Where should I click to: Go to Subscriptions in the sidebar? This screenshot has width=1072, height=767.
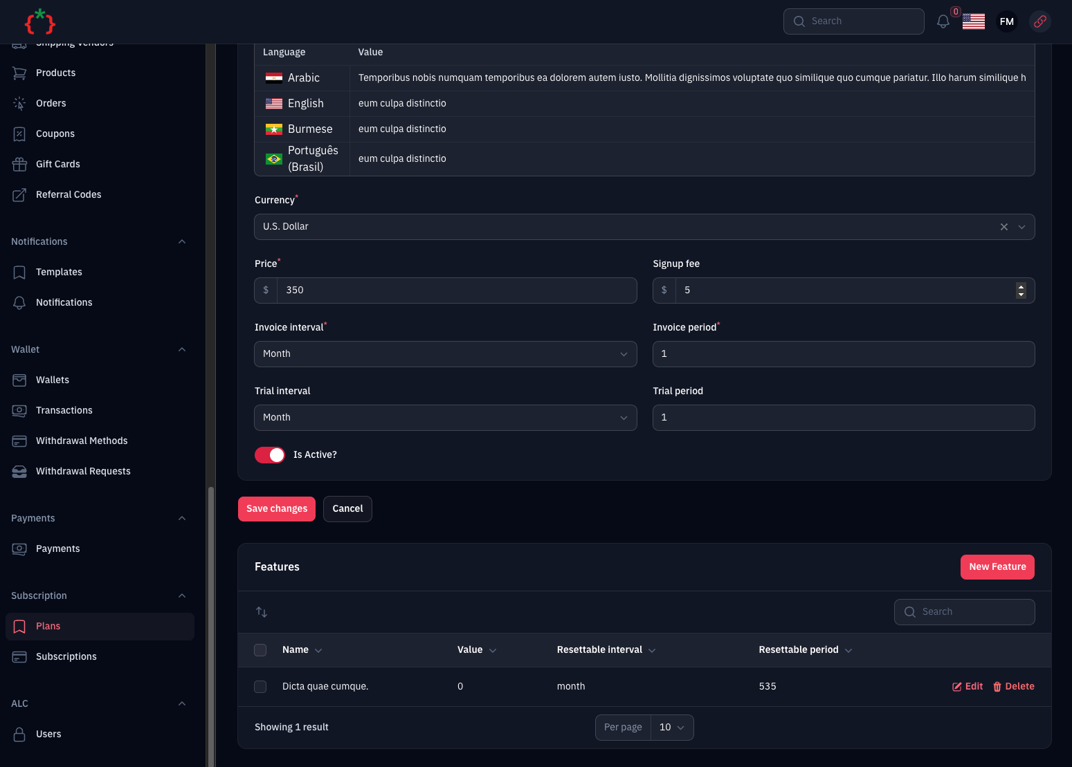click(x=100, y=657)
